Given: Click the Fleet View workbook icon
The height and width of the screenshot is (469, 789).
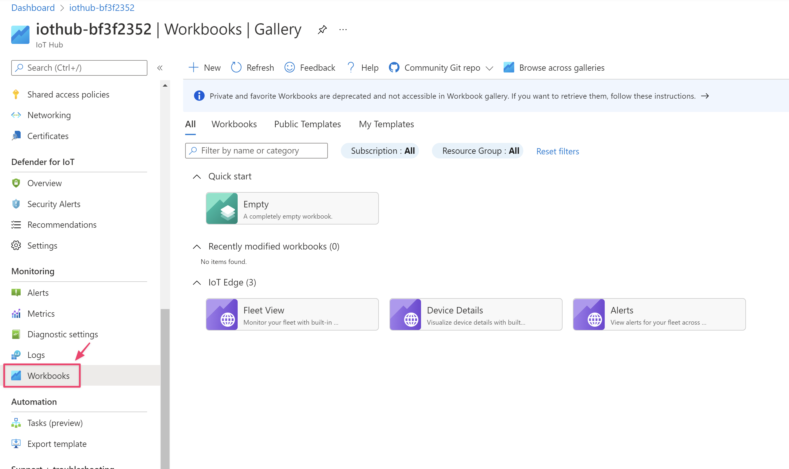Looking at the screenshot, I should pyautogui.click(x=222, y=314).
